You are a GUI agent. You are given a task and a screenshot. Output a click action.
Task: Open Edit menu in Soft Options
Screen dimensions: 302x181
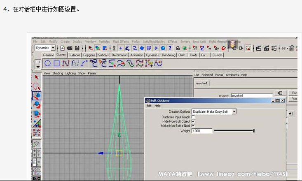(149, 106)
